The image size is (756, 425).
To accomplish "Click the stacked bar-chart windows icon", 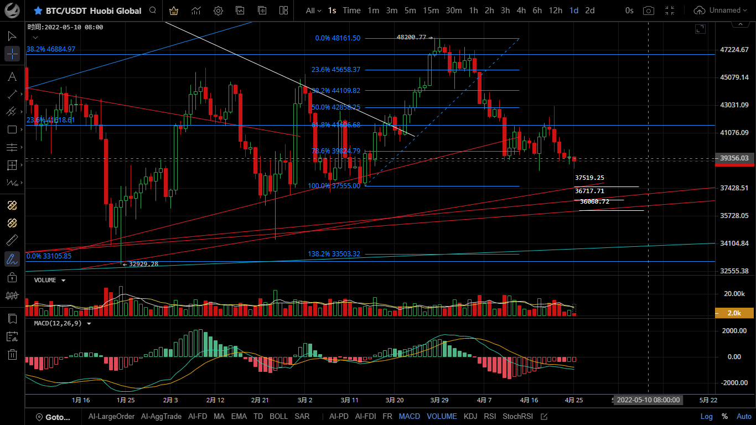I will click(x=262, y=11).
